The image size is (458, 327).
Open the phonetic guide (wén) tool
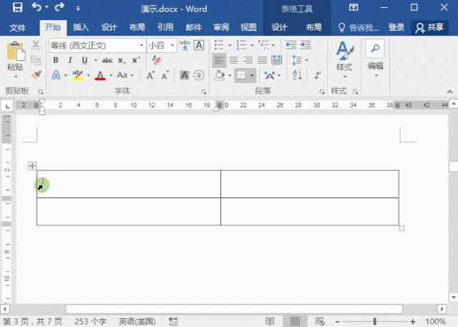[x=185, y=45]
